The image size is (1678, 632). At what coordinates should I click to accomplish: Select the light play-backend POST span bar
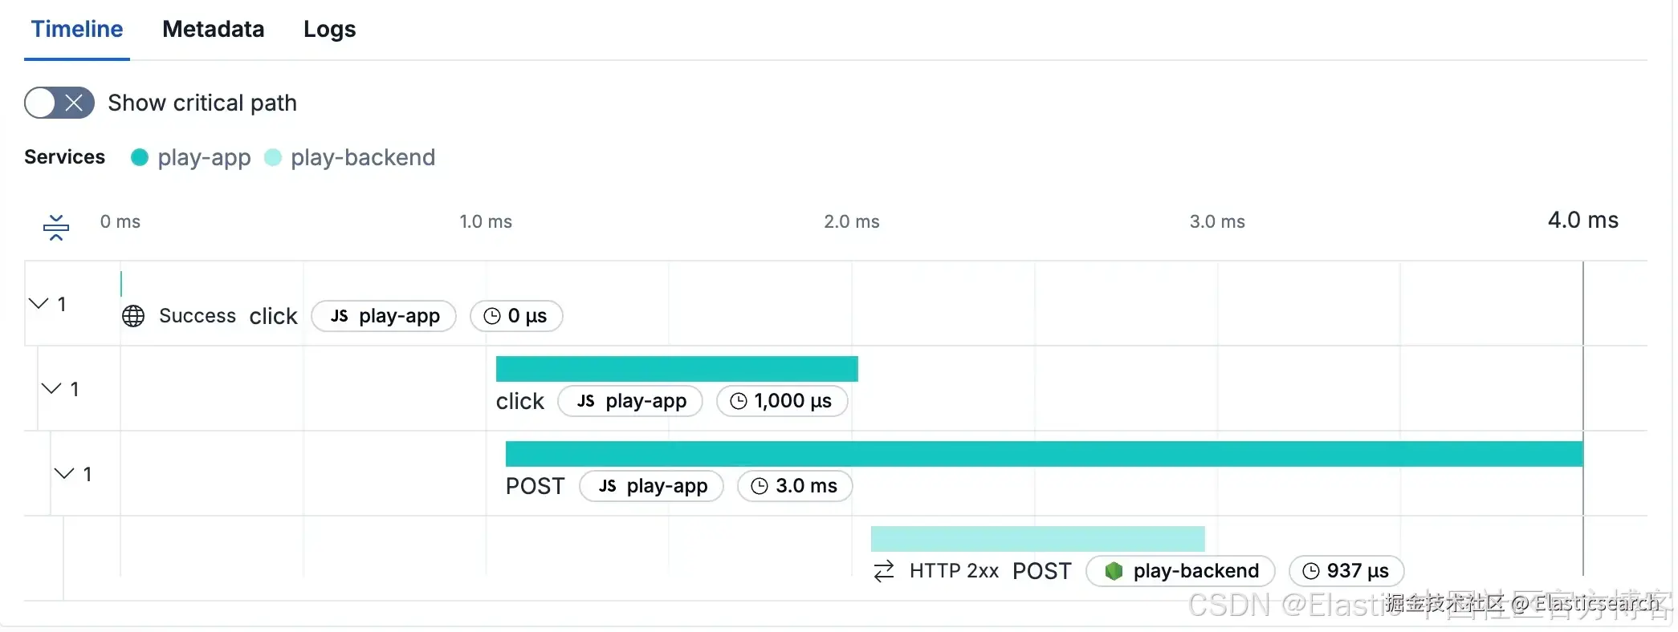click(1037, 539)
